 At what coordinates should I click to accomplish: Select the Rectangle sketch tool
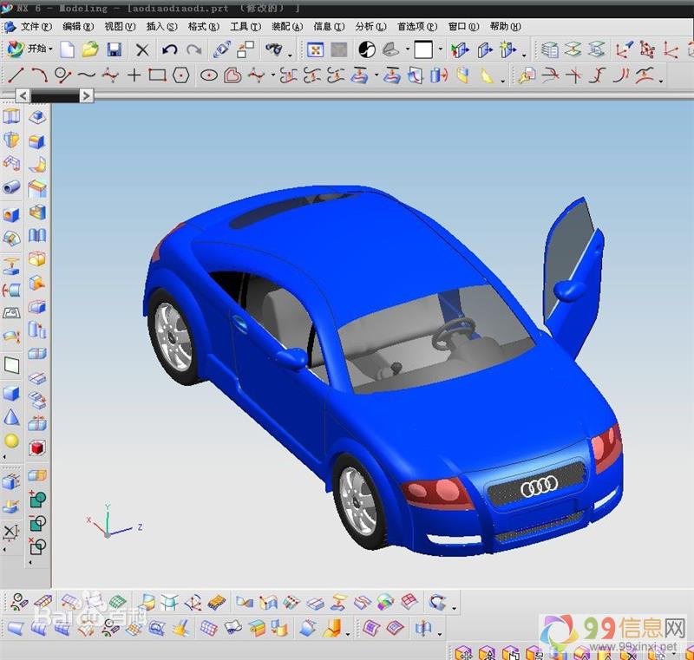[x=157, y=76]
